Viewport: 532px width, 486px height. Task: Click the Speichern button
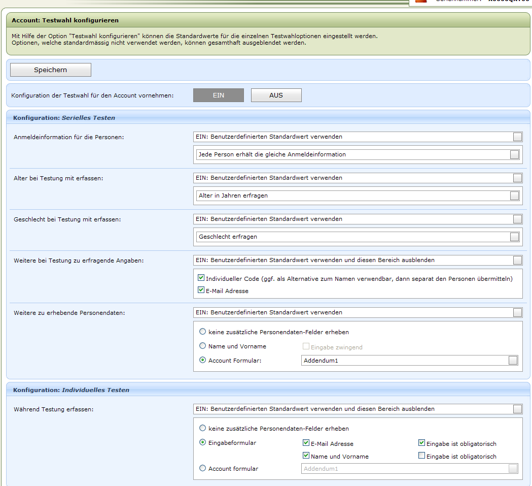[x=51, y=70]
